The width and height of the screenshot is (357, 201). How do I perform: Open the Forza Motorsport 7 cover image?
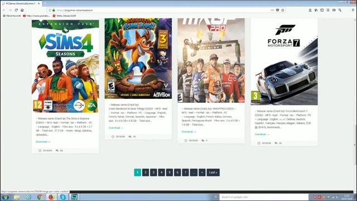tap(284, 62)
